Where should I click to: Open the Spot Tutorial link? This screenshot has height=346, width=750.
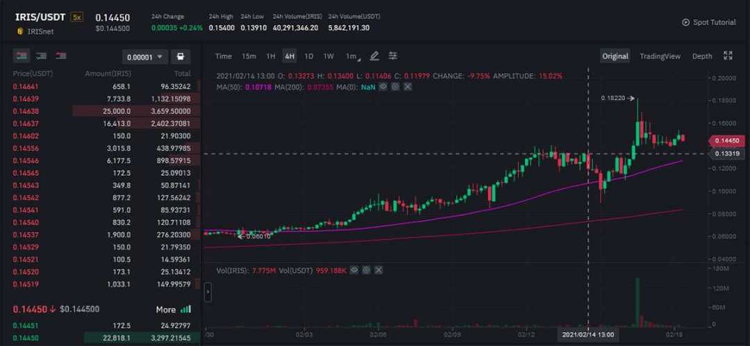(708, 22)
